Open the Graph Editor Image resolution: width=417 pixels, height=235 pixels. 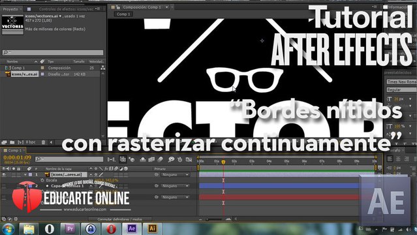189,159
